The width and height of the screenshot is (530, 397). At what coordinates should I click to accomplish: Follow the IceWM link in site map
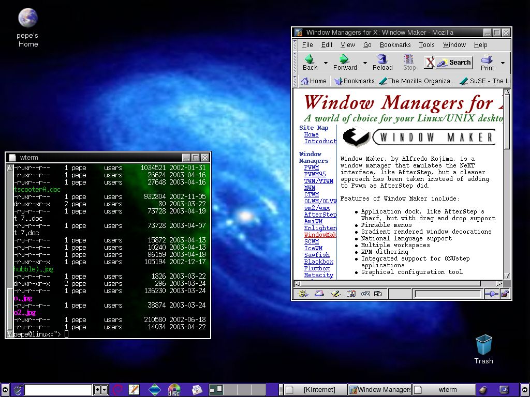click(313, 248)
